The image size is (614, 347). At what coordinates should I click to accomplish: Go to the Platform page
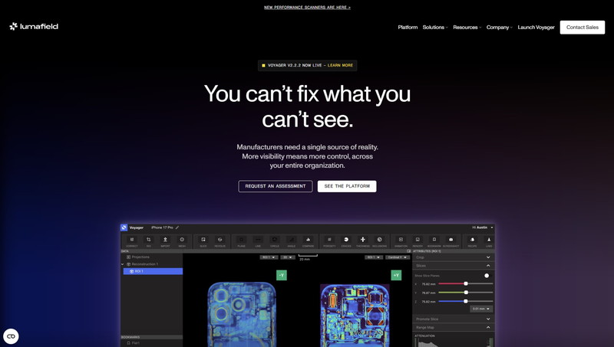click(x=408, y=28)
